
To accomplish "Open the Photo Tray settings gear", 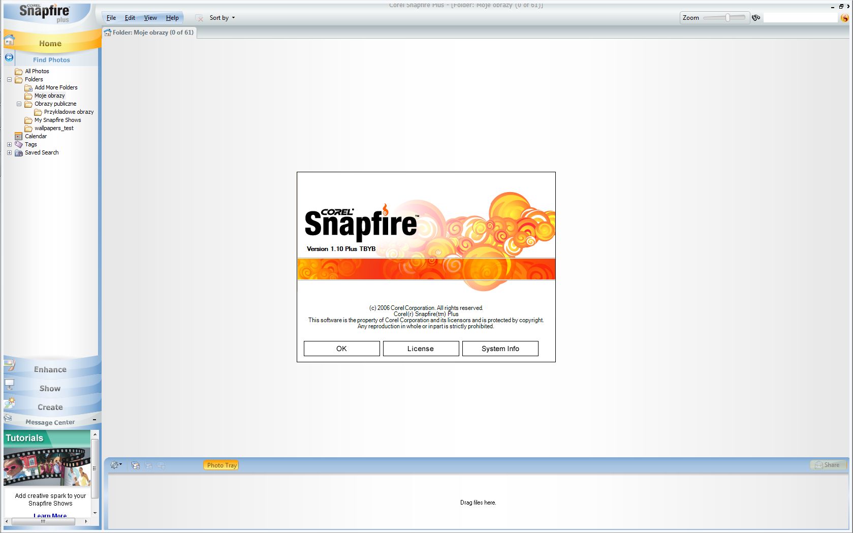I will pos(115,464).
